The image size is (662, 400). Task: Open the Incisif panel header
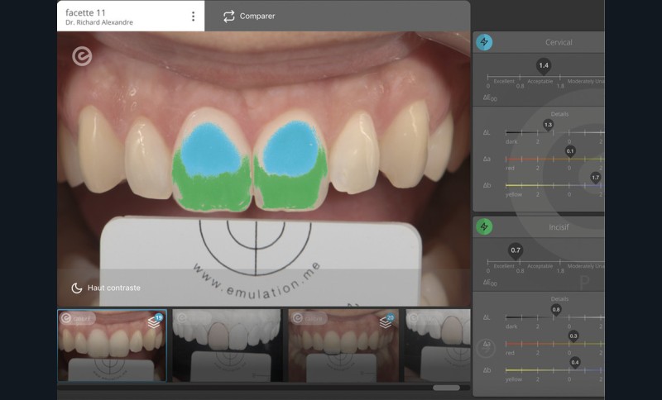559,226
